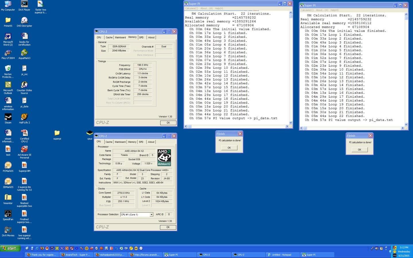Open the Prime95 folder icon

click(x=8, y=22)
